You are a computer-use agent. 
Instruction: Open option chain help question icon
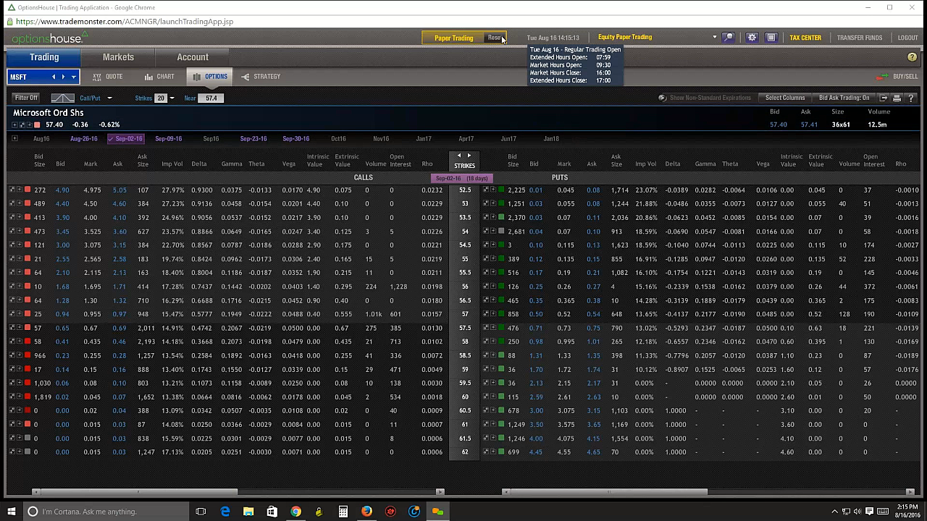point(910,98)
